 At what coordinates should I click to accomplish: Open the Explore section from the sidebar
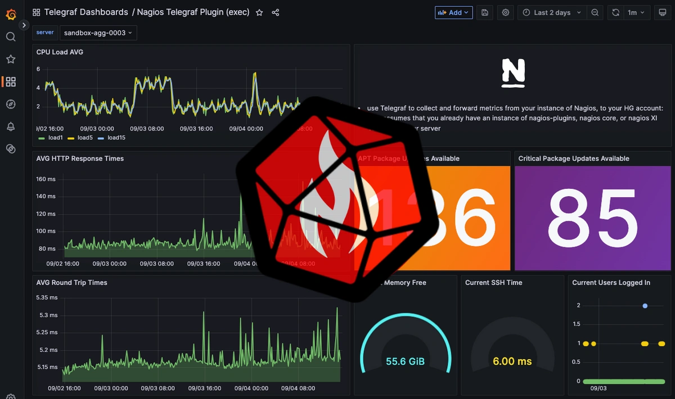pos(11,104)
